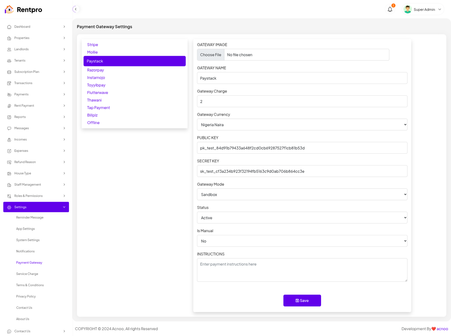Click the Rentpro house logo

[9, 10]
